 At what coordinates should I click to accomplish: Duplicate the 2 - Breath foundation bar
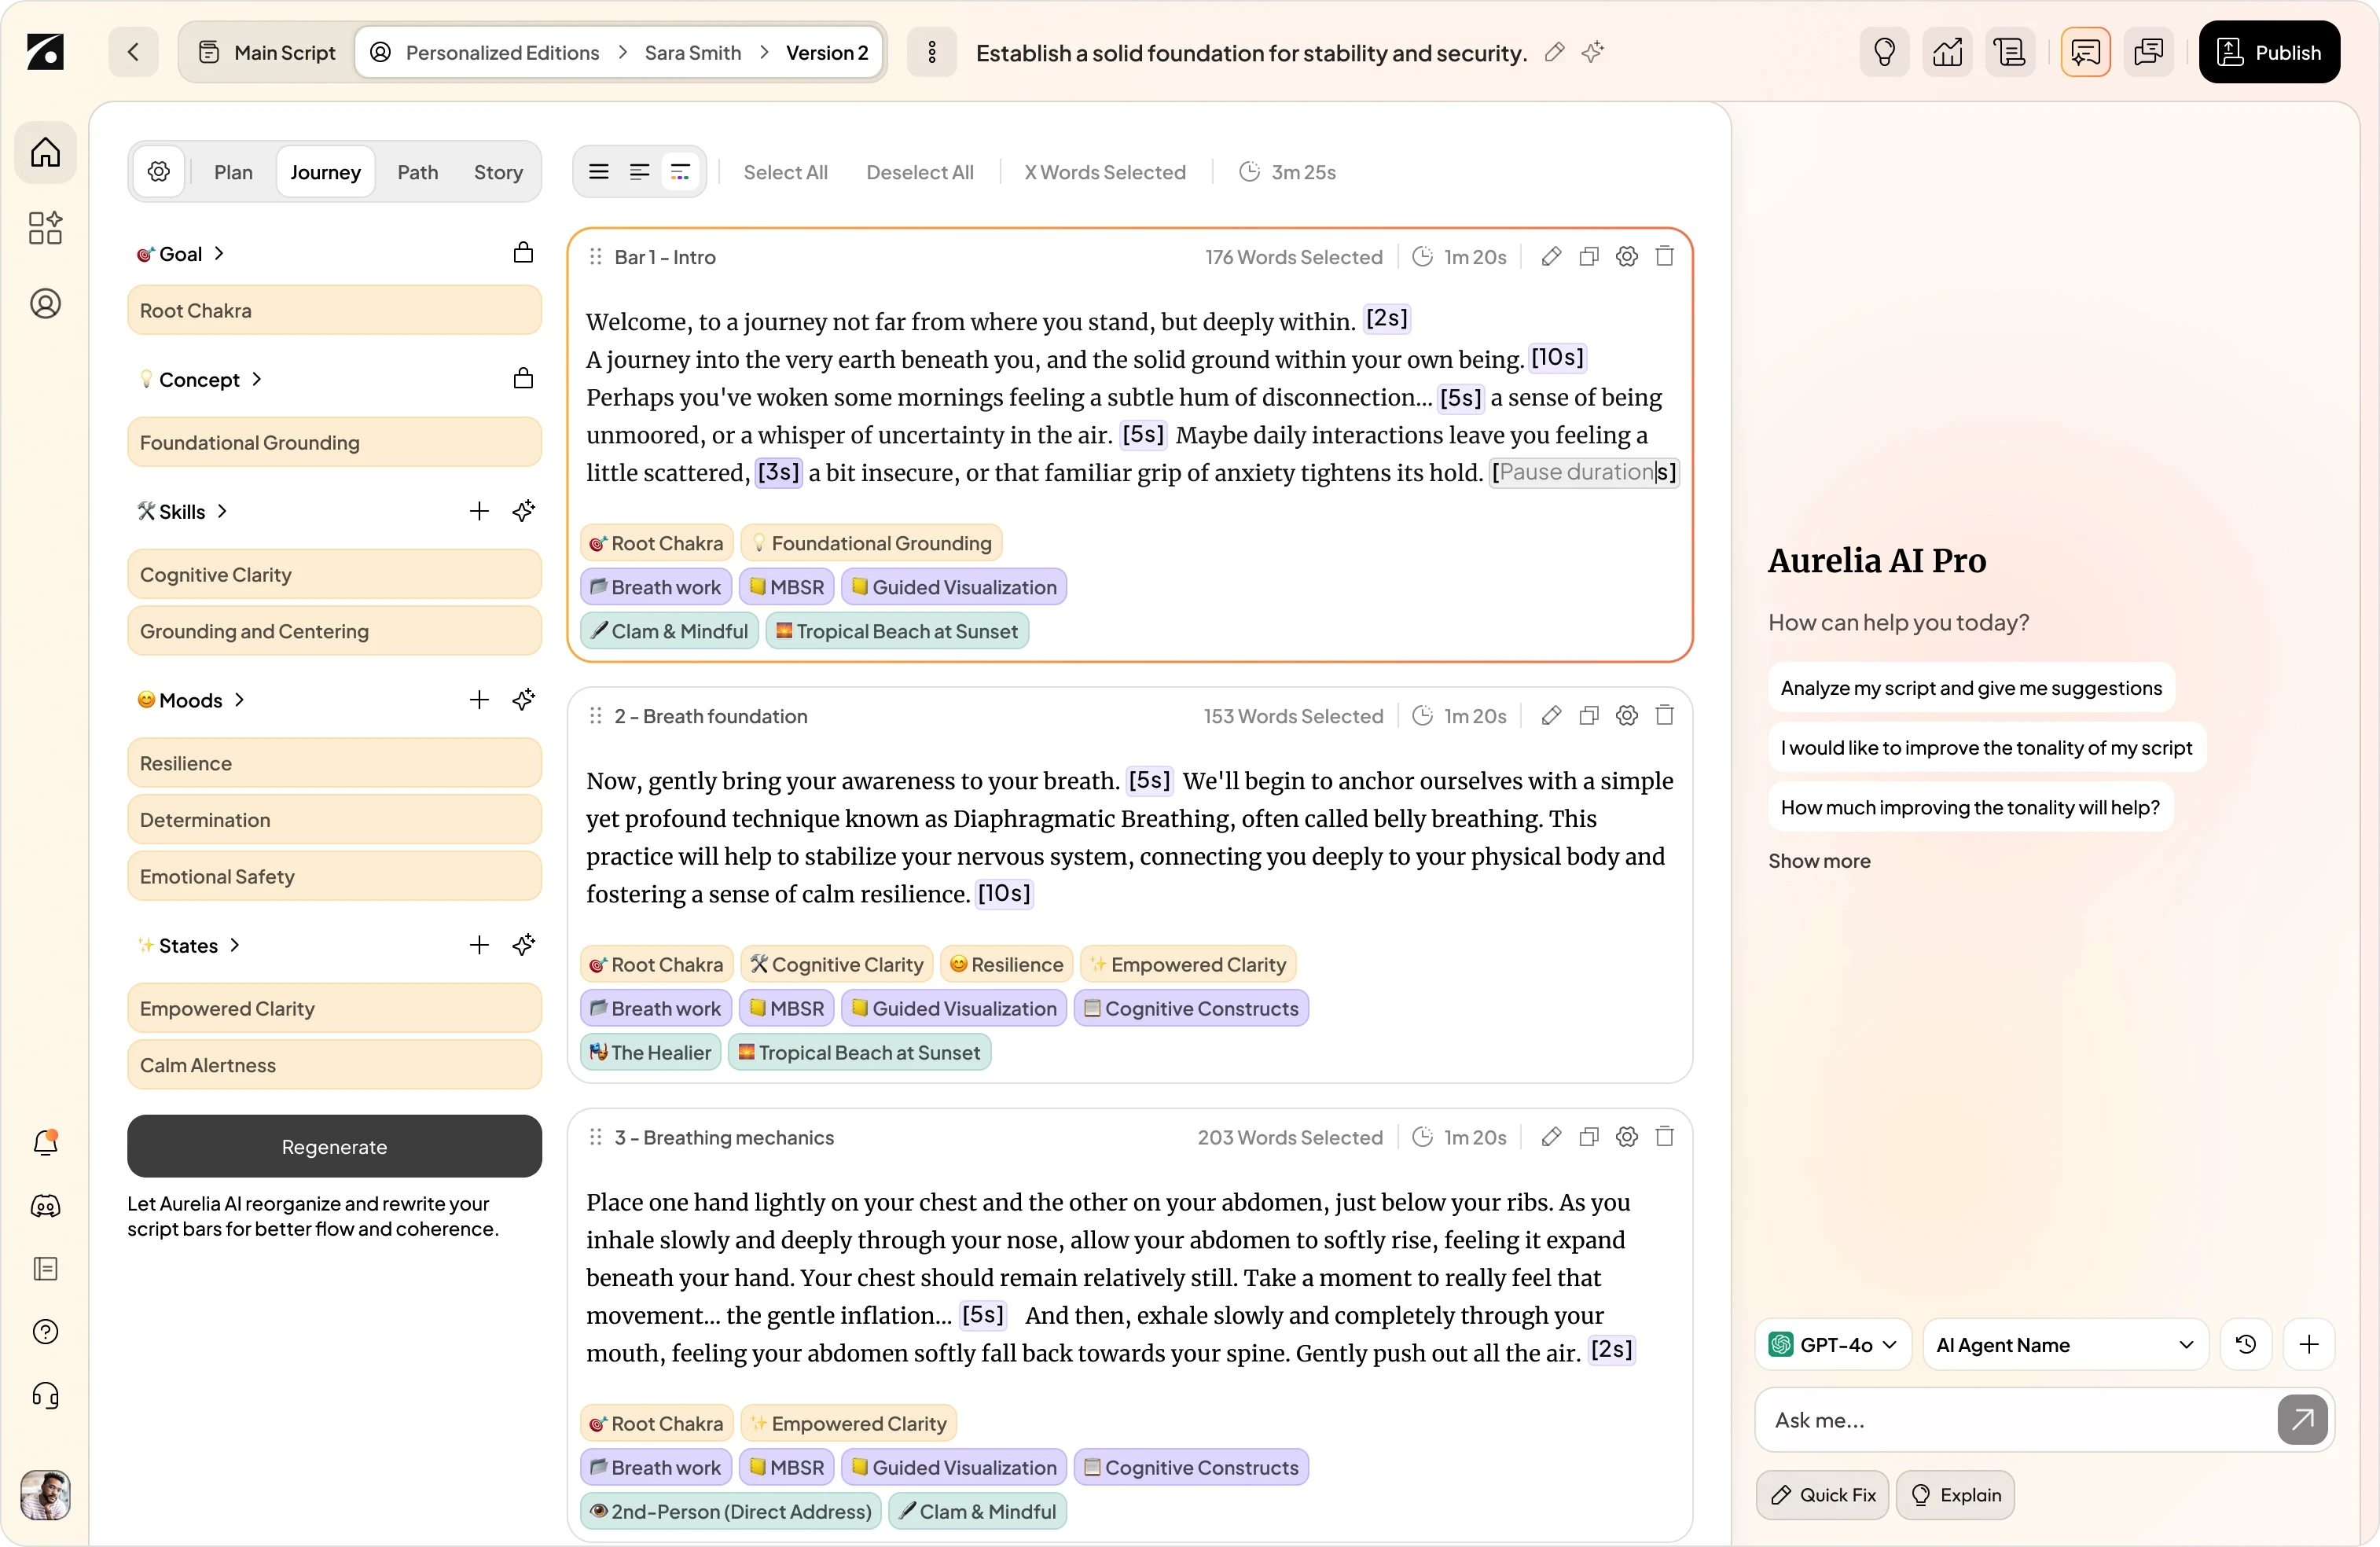click(1588, 715)
